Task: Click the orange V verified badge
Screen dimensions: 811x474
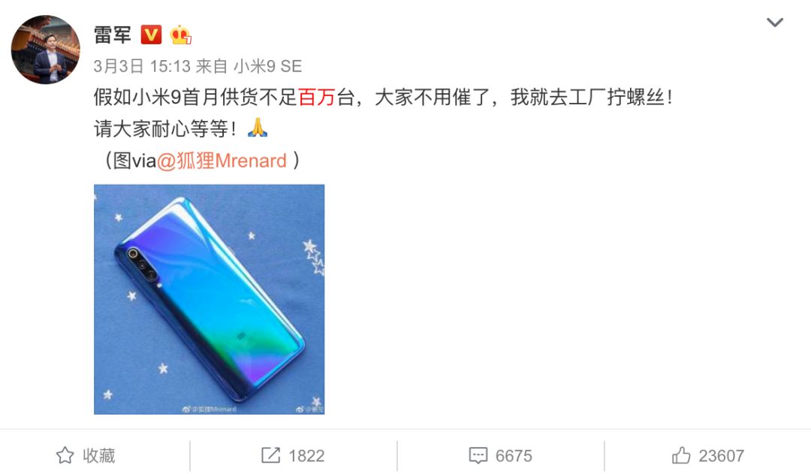Action: [151, 35]
